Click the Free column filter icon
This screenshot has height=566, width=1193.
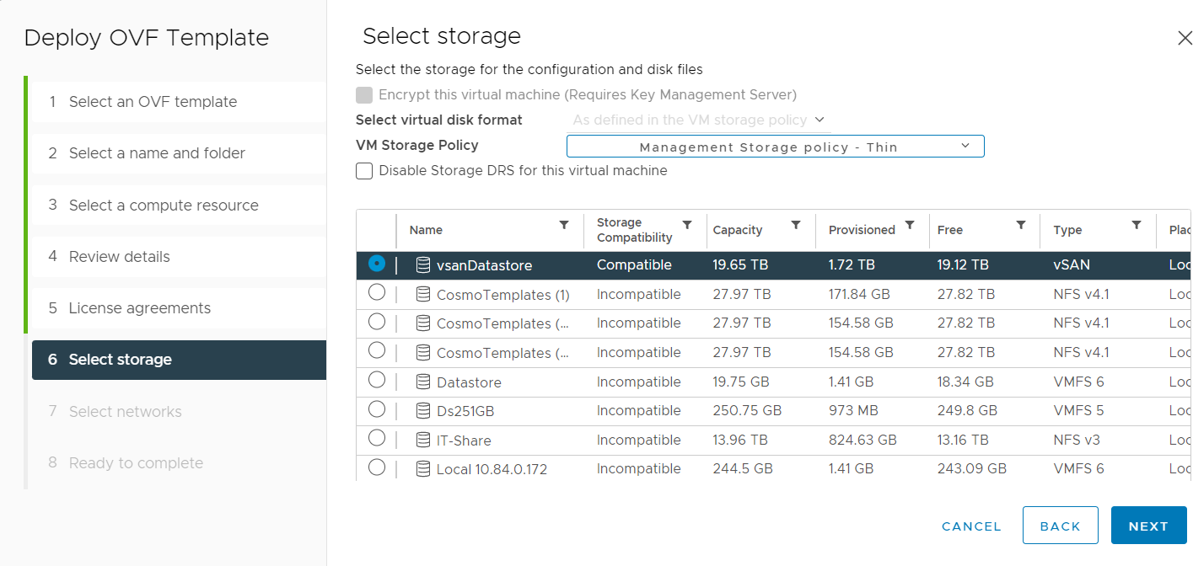click(1021, 225)
